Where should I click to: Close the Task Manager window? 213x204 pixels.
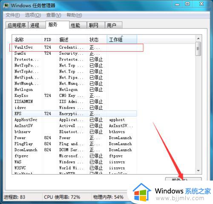tap(201, 4)
